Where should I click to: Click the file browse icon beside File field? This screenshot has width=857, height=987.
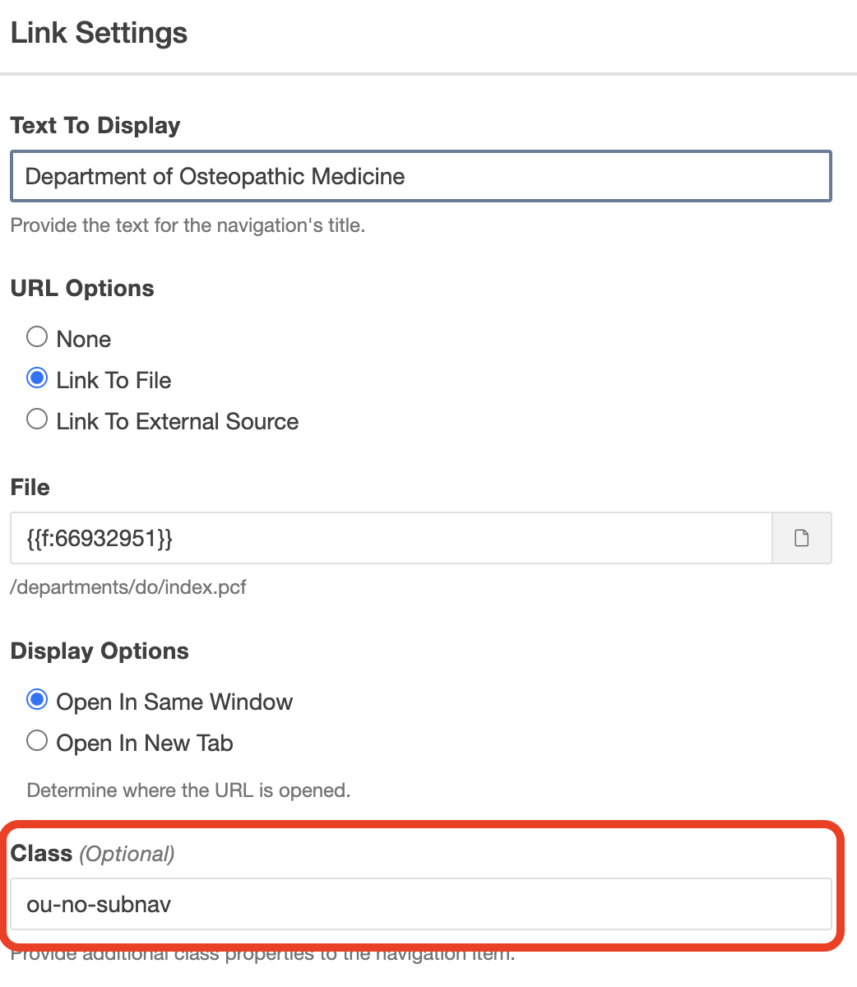tap(801, 539)
